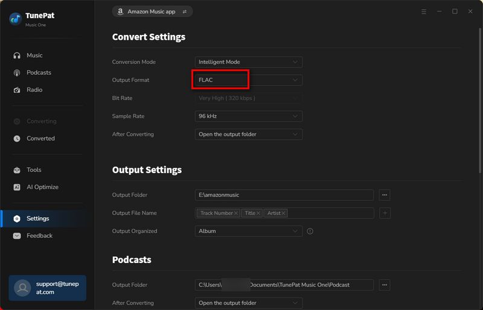The width and height of the screenshot is (483, 310).
Task: Remove the Artist tag from file name
Action: point(284,214)
